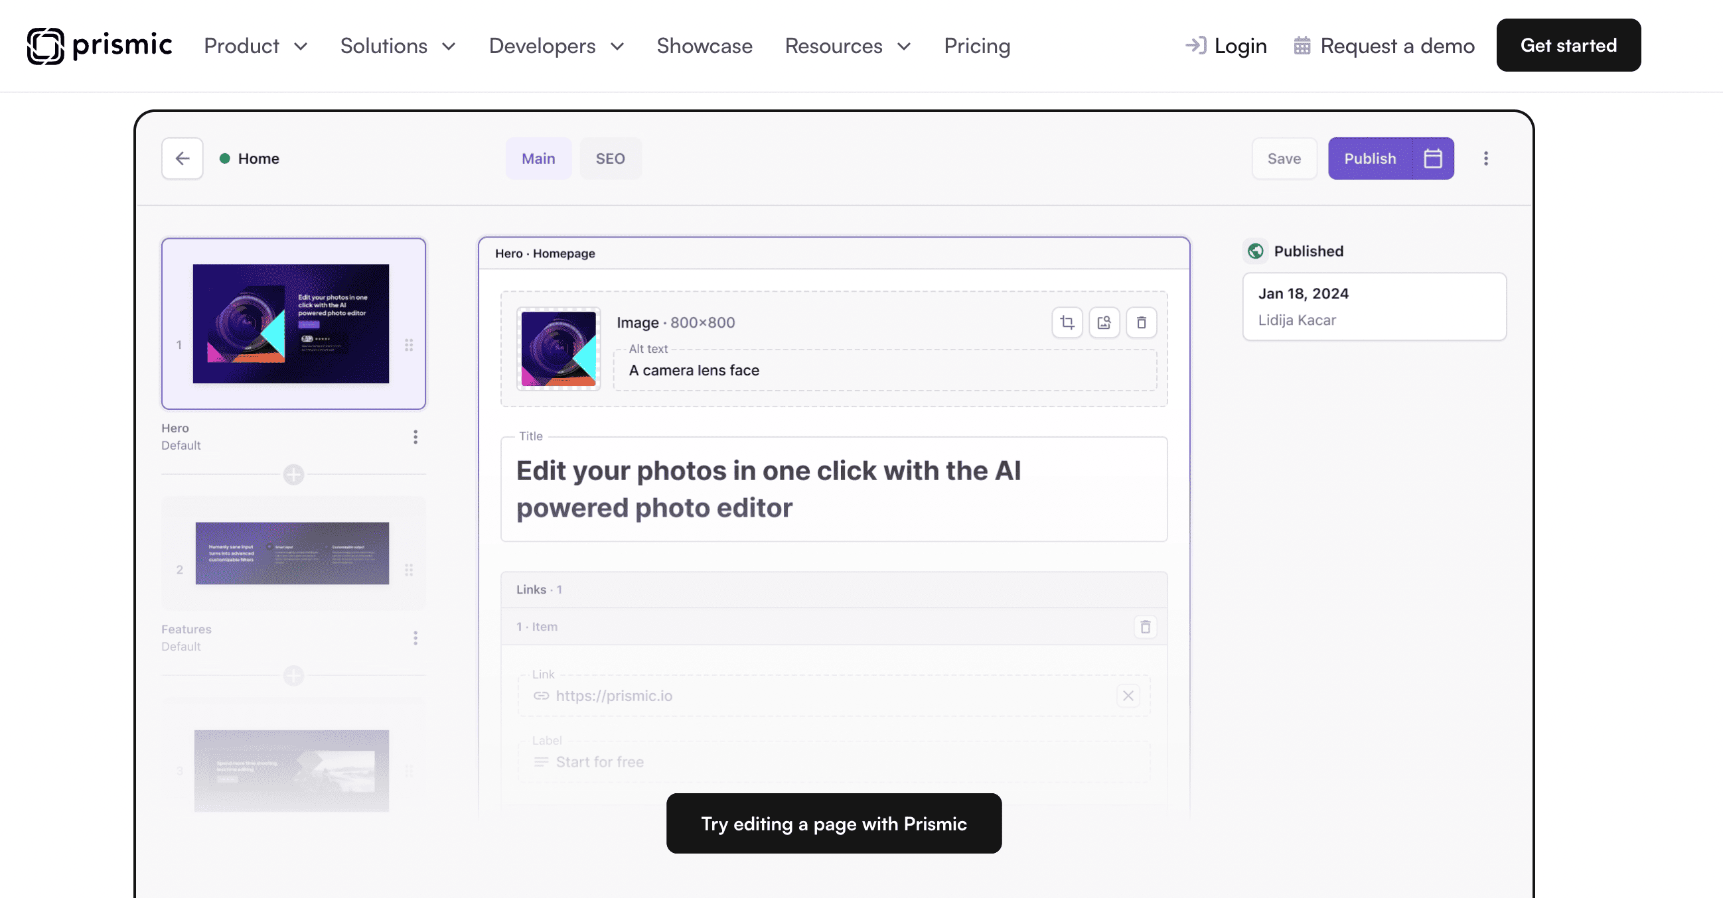Expand the Solutions menu
Image resolution: width=1723 pixels, height=898 pixels.
(398, 46)
